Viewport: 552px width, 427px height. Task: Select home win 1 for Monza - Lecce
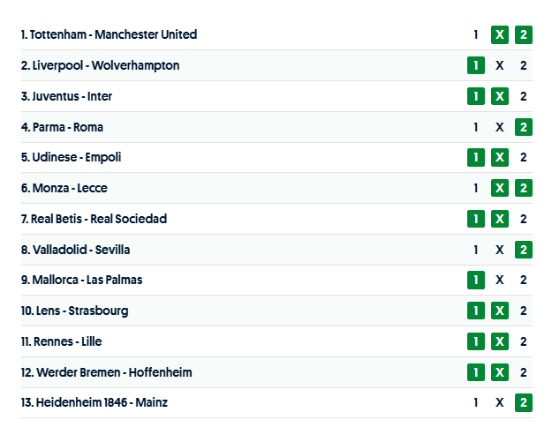pyautogui.click(x=476, y=188)
